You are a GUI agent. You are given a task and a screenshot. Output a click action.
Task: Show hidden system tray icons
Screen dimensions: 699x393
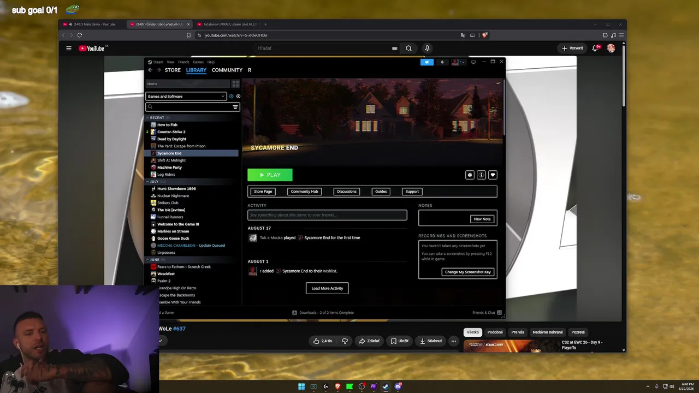click(648, 386)
